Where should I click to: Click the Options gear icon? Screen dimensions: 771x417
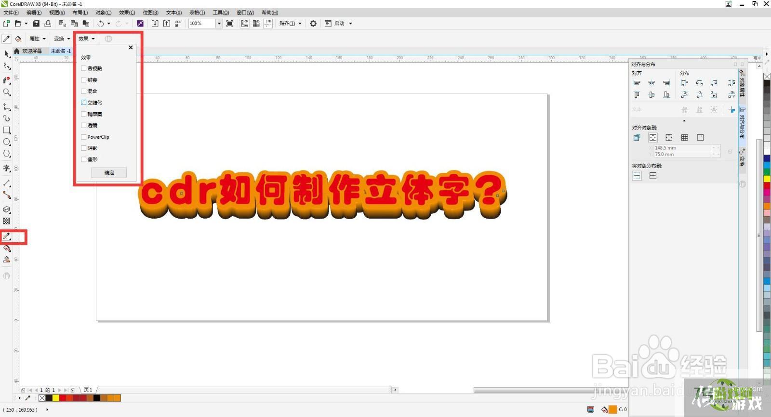pyautogui.click(x=313, y=23)
